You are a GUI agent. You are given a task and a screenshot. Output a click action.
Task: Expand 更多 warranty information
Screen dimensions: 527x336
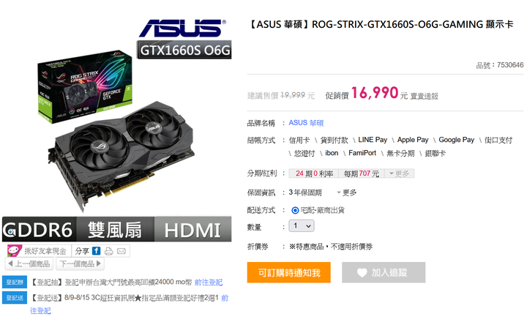coord(346,193)
